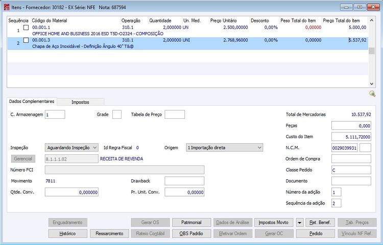Check the box for item 00.001.1
This screenshot has height=245, width=383.
click(x=26, y=28)
